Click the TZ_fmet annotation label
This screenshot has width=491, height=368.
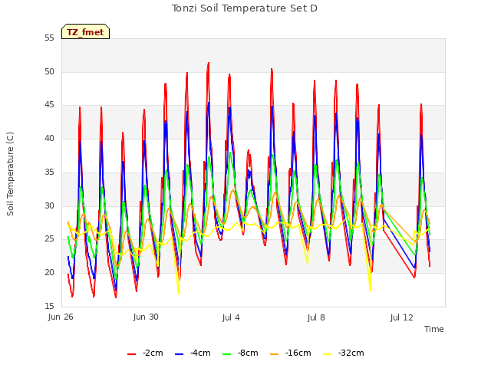(85, 31)
